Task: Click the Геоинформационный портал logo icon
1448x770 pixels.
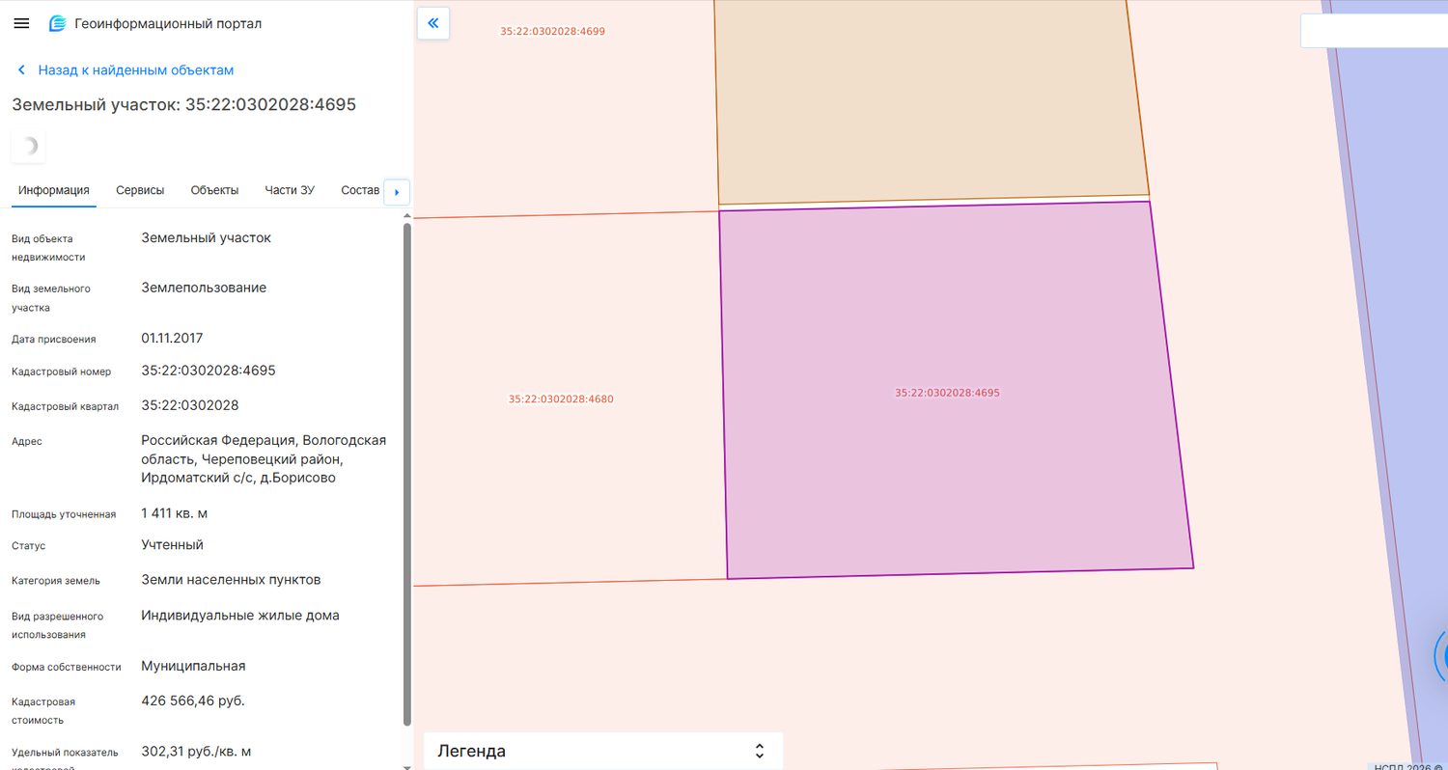Action: (x=58, y=23)
